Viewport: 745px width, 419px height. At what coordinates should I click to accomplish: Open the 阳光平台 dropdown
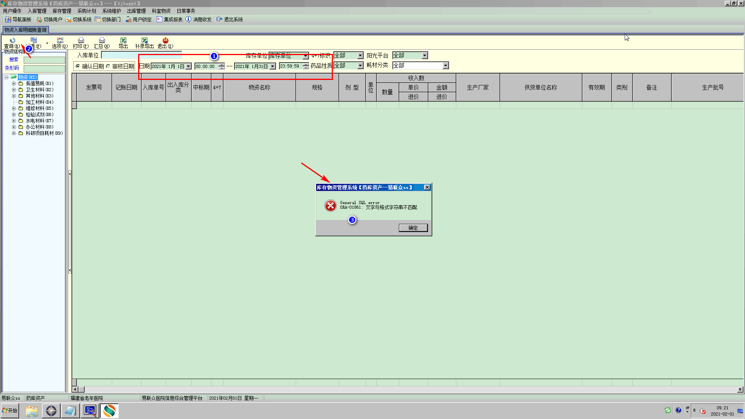pyautogui.click(x=424, y=55)
